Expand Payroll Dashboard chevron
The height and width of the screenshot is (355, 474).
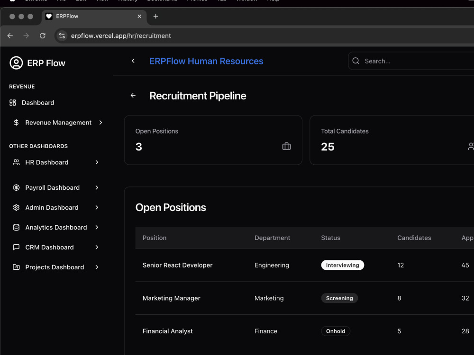[97, 188]
